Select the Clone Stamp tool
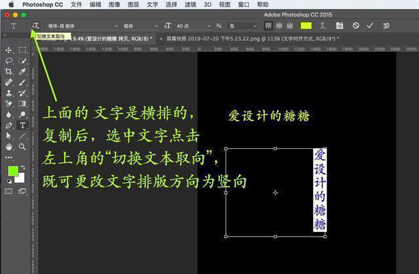 click(x=9, y=93)
